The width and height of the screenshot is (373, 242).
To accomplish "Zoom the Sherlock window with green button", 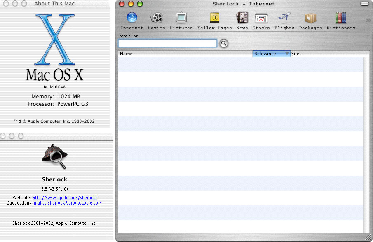I will tap(140, 4).
